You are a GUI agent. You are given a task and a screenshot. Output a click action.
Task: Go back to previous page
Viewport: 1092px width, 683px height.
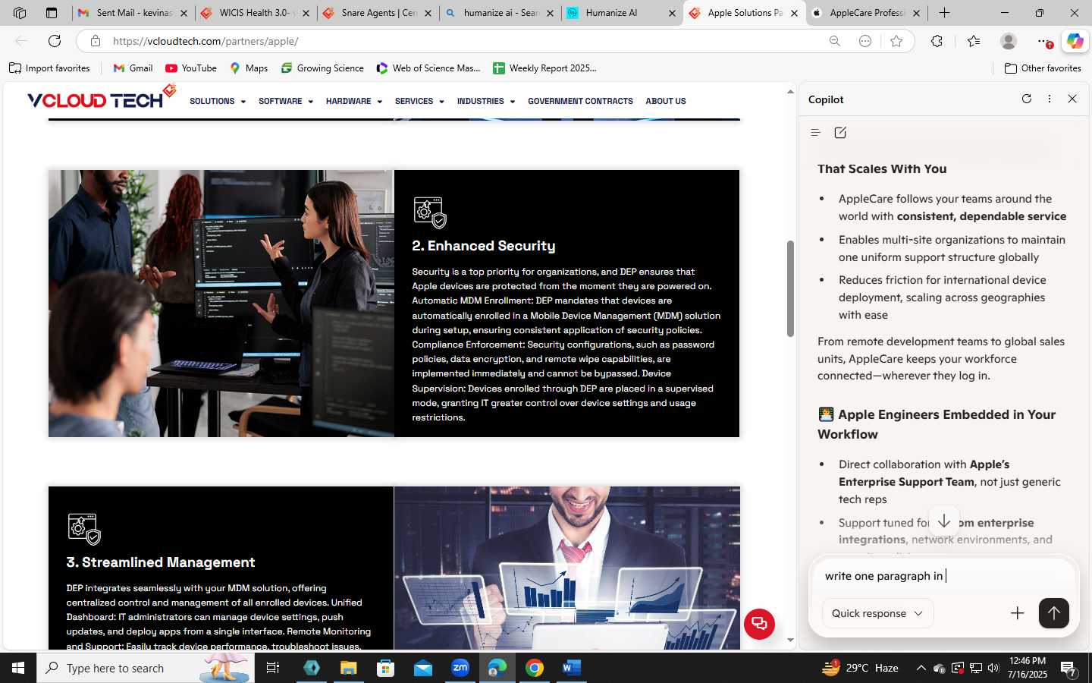[21, 41]
